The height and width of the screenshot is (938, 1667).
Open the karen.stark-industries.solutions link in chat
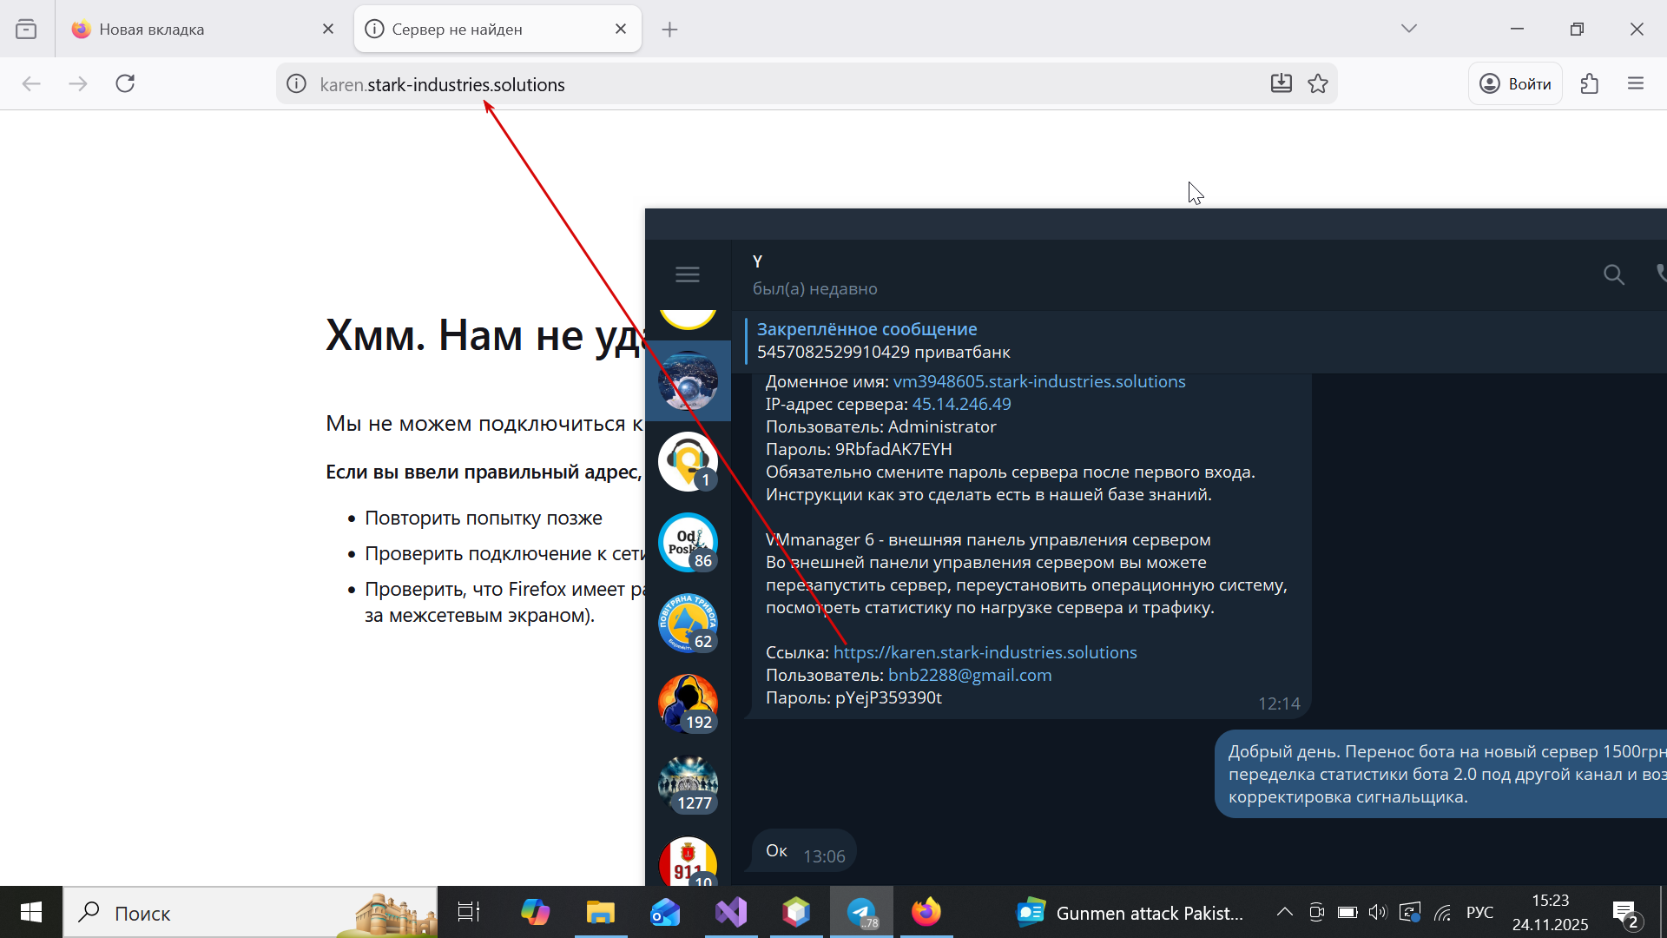[985, 652]
